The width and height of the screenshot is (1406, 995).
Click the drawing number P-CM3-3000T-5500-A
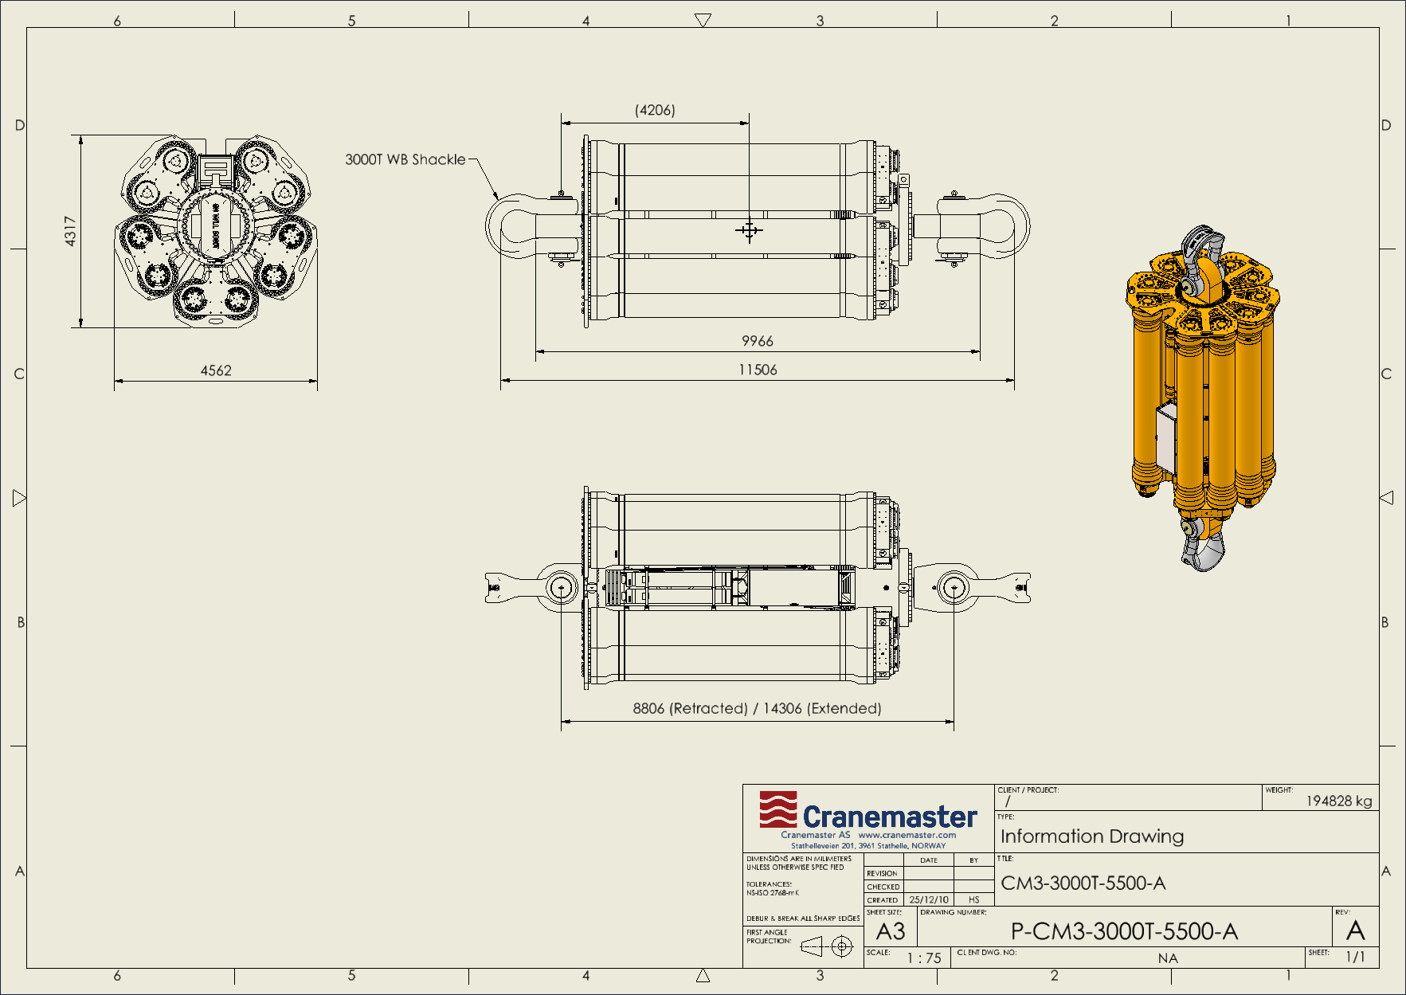tap(1124, 931)
